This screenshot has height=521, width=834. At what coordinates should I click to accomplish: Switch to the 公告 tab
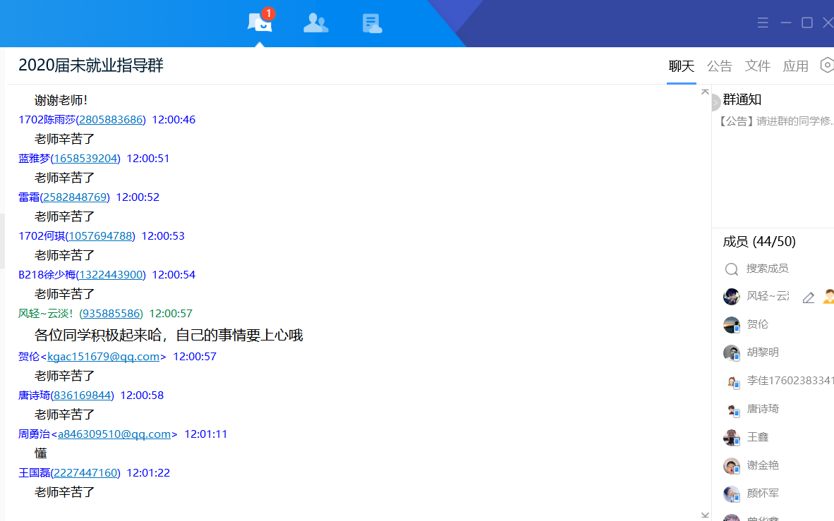click(720, 66)
